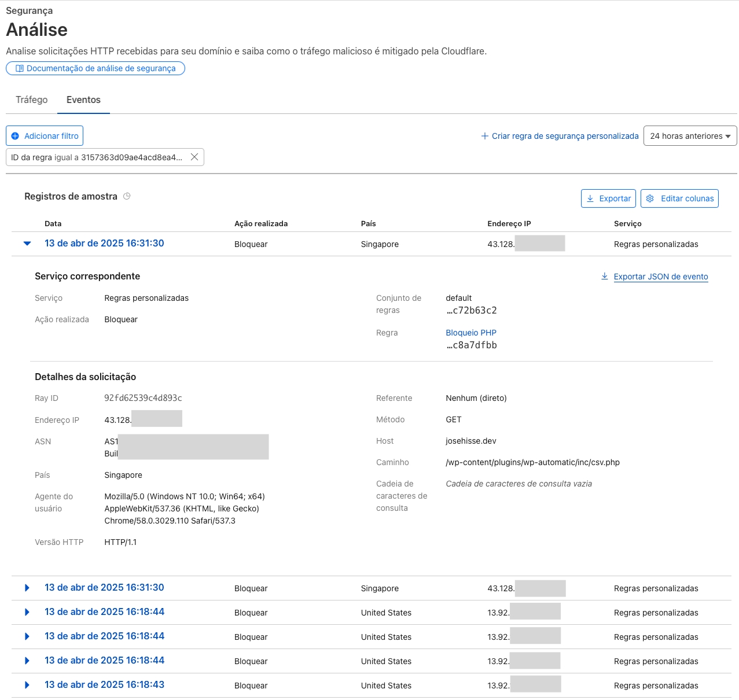Viewport: 739px width, 700px height.
Task: Open the Bloqueio PHP rule link
Action: coord(471,333)
